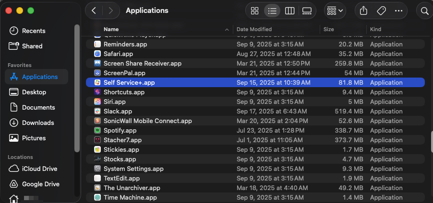This screenshot has height=203, width=433.
Task: Open the group-by options dropdown
Action: coord(335,11)
